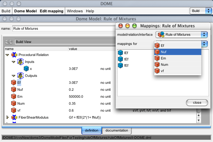Open the Build menu

pyautogui.click(x=6, y=11)
